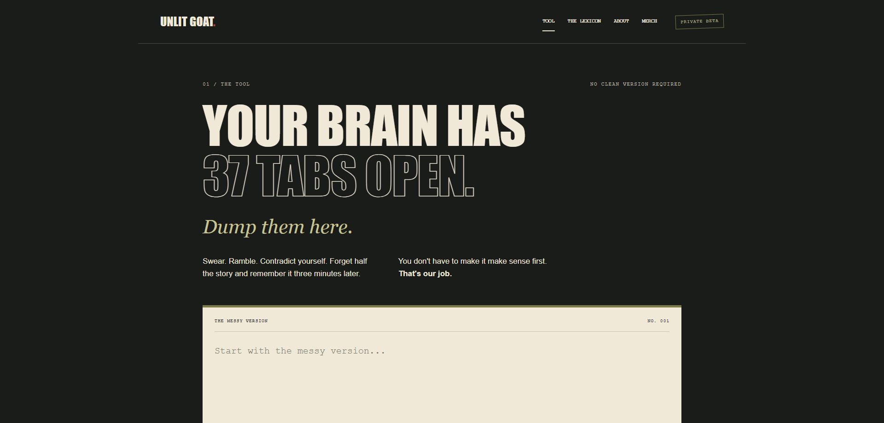Click the 'Swear. Ramble. Contradict yourself.' paragraph

point(285,267)
